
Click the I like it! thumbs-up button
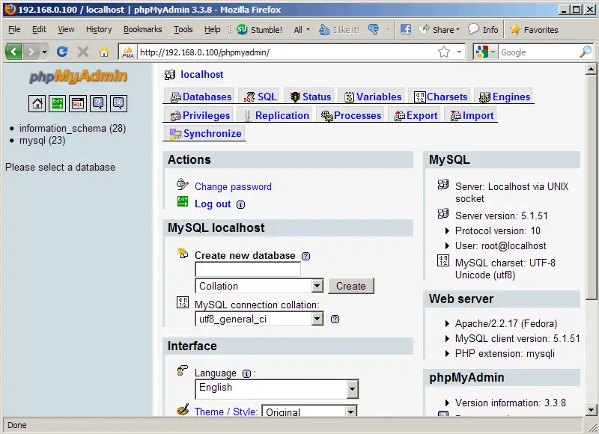coord(339,29)
